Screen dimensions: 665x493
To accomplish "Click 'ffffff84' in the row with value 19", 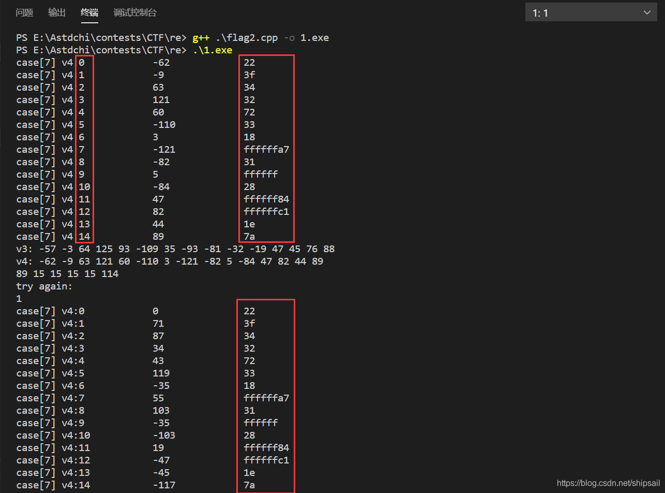I will 266,448.
